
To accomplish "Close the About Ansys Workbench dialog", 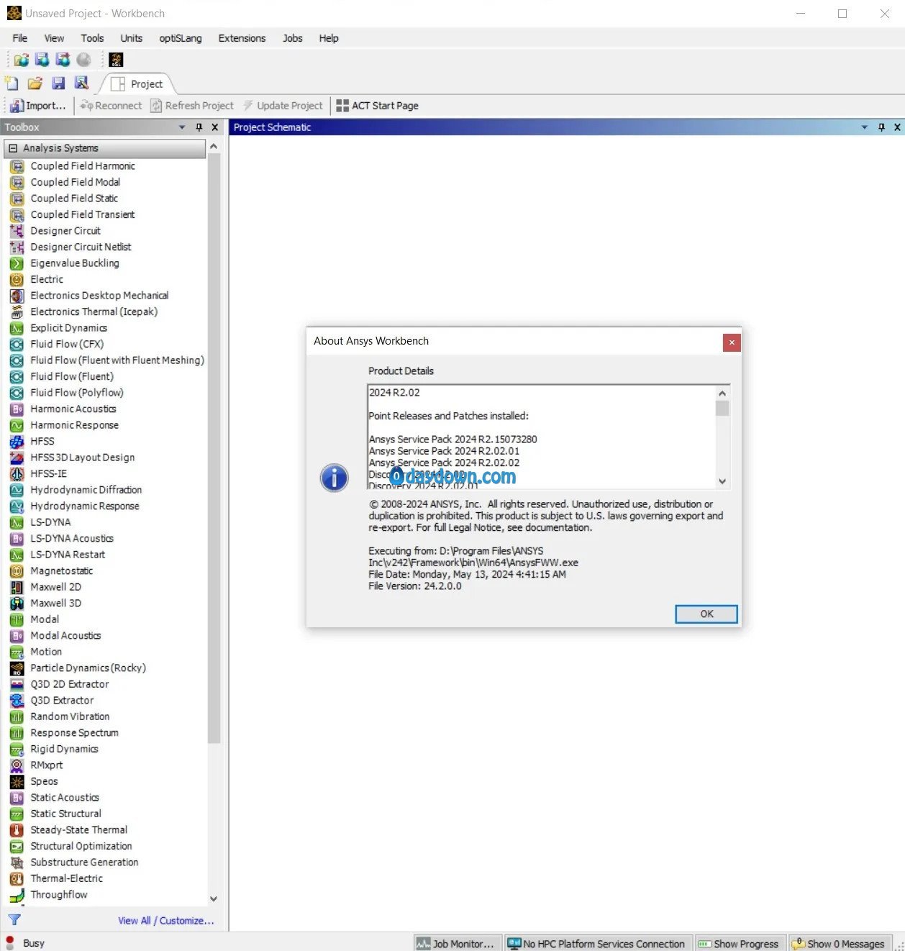I will click(732, 342).
